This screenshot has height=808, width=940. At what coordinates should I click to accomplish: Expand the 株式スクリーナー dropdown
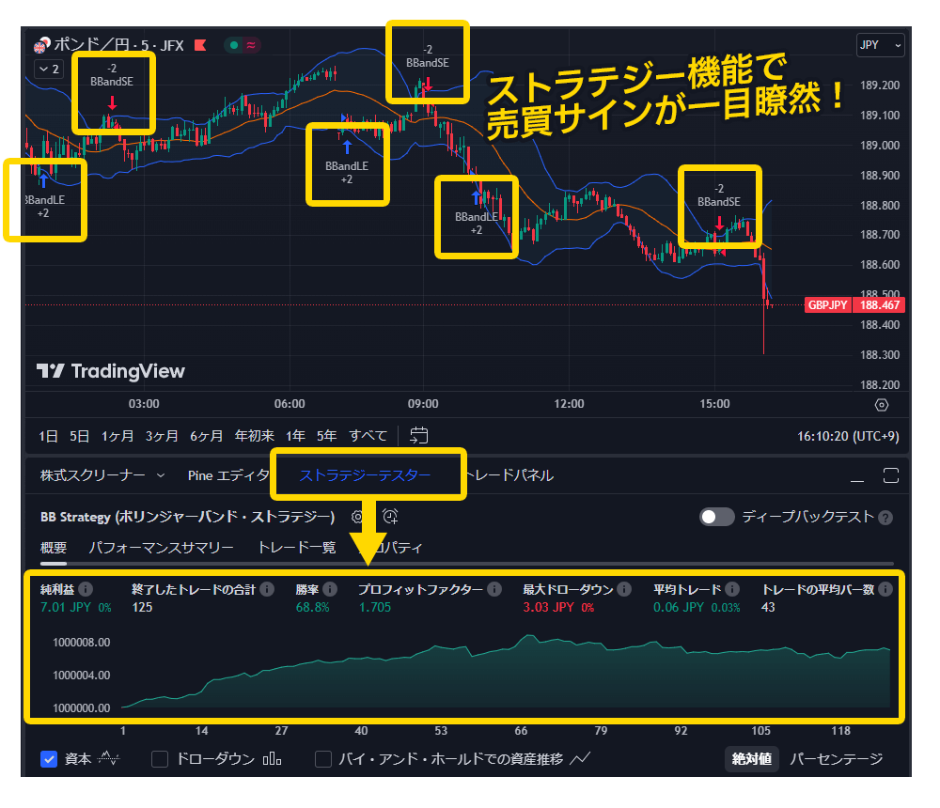point(160,475)
